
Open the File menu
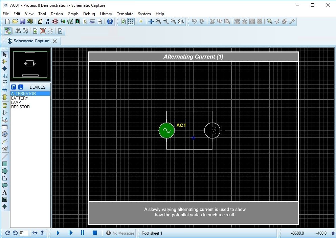coord(6,14)
